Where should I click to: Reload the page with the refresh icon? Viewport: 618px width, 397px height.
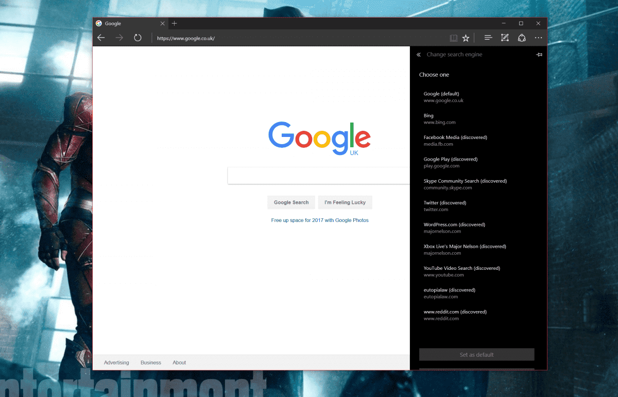click(x=138, y=38)
